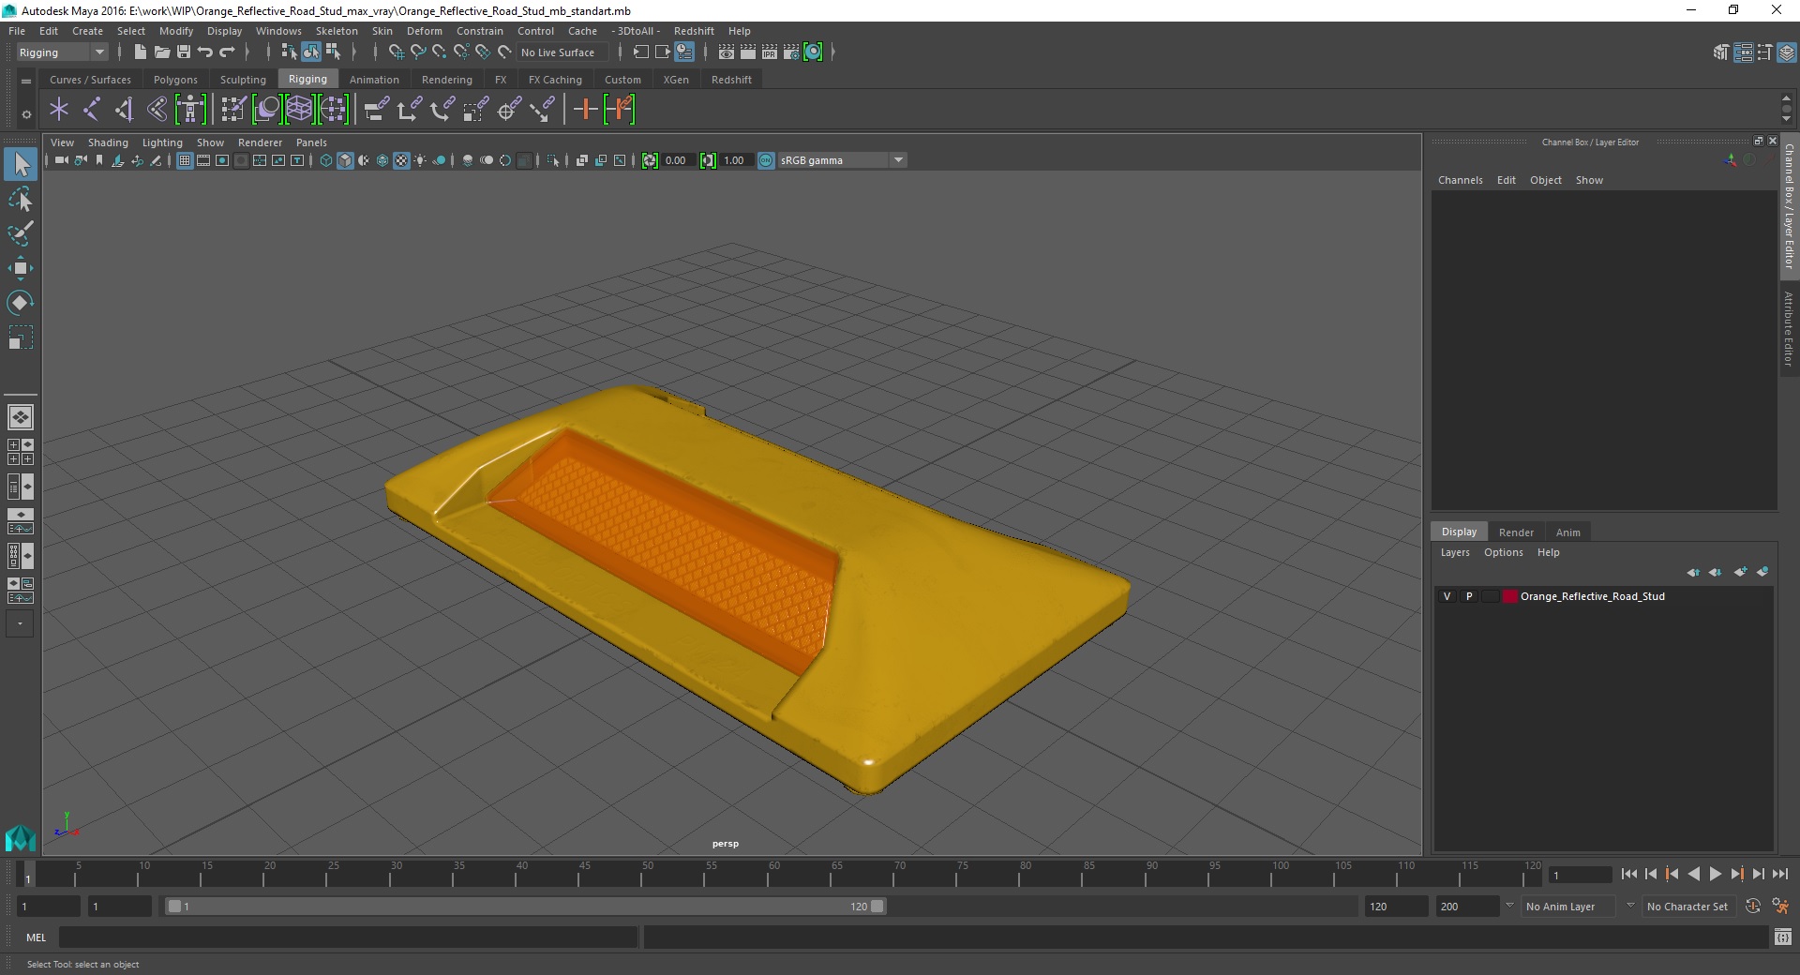
Task: Click the Create Lattice shelf icon
Action: pyautogui.click(x=299, y=110)
